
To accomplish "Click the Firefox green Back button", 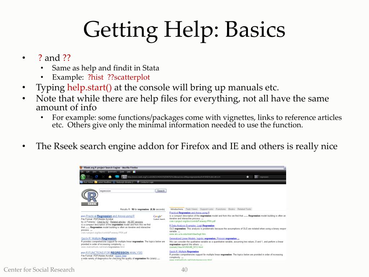I will pyautogui.click(x=83, y=177).
